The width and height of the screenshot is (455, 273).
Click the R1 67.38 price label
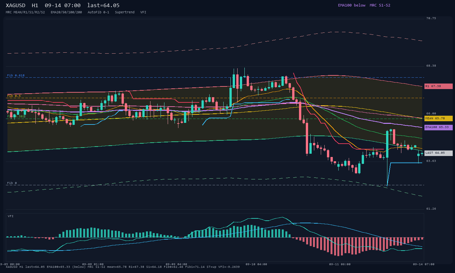tap(438, 86)
